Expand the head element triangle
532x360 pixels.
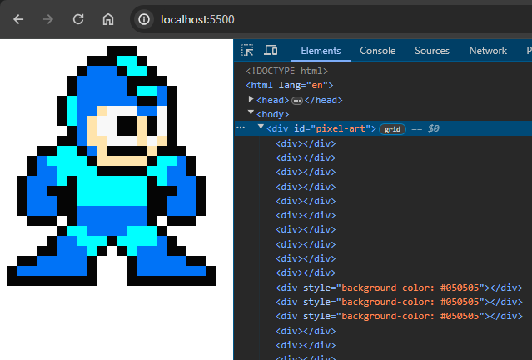point(251,99)
